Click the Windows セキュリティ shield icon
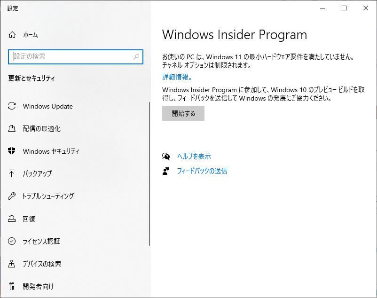The height and width of the screenshot is (298, 377). coord(12,151)
